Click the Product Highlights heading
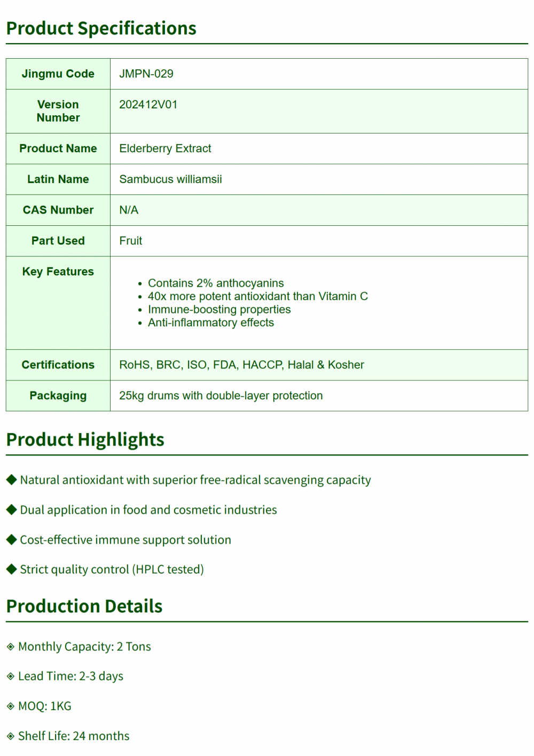The image size is (534, 756). pos(85,439)
